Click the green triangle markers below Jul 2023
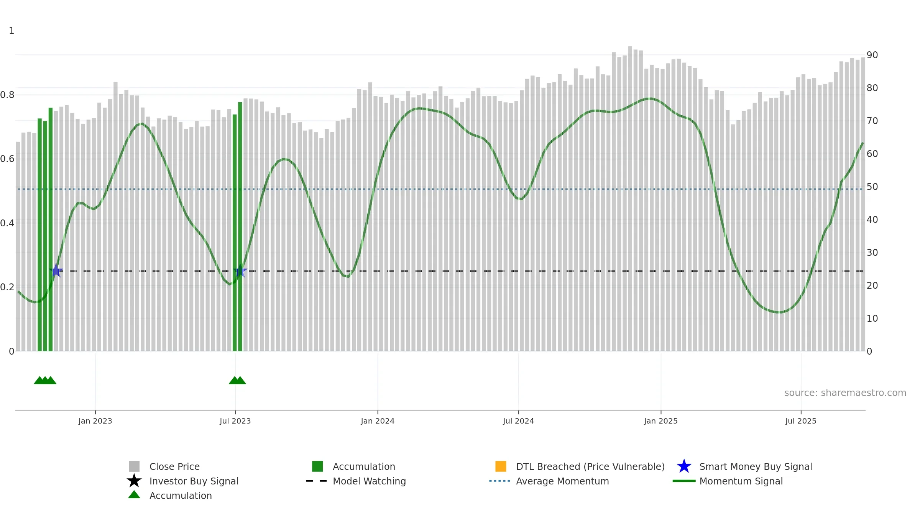The image size is (920, 517). point(237,380)
